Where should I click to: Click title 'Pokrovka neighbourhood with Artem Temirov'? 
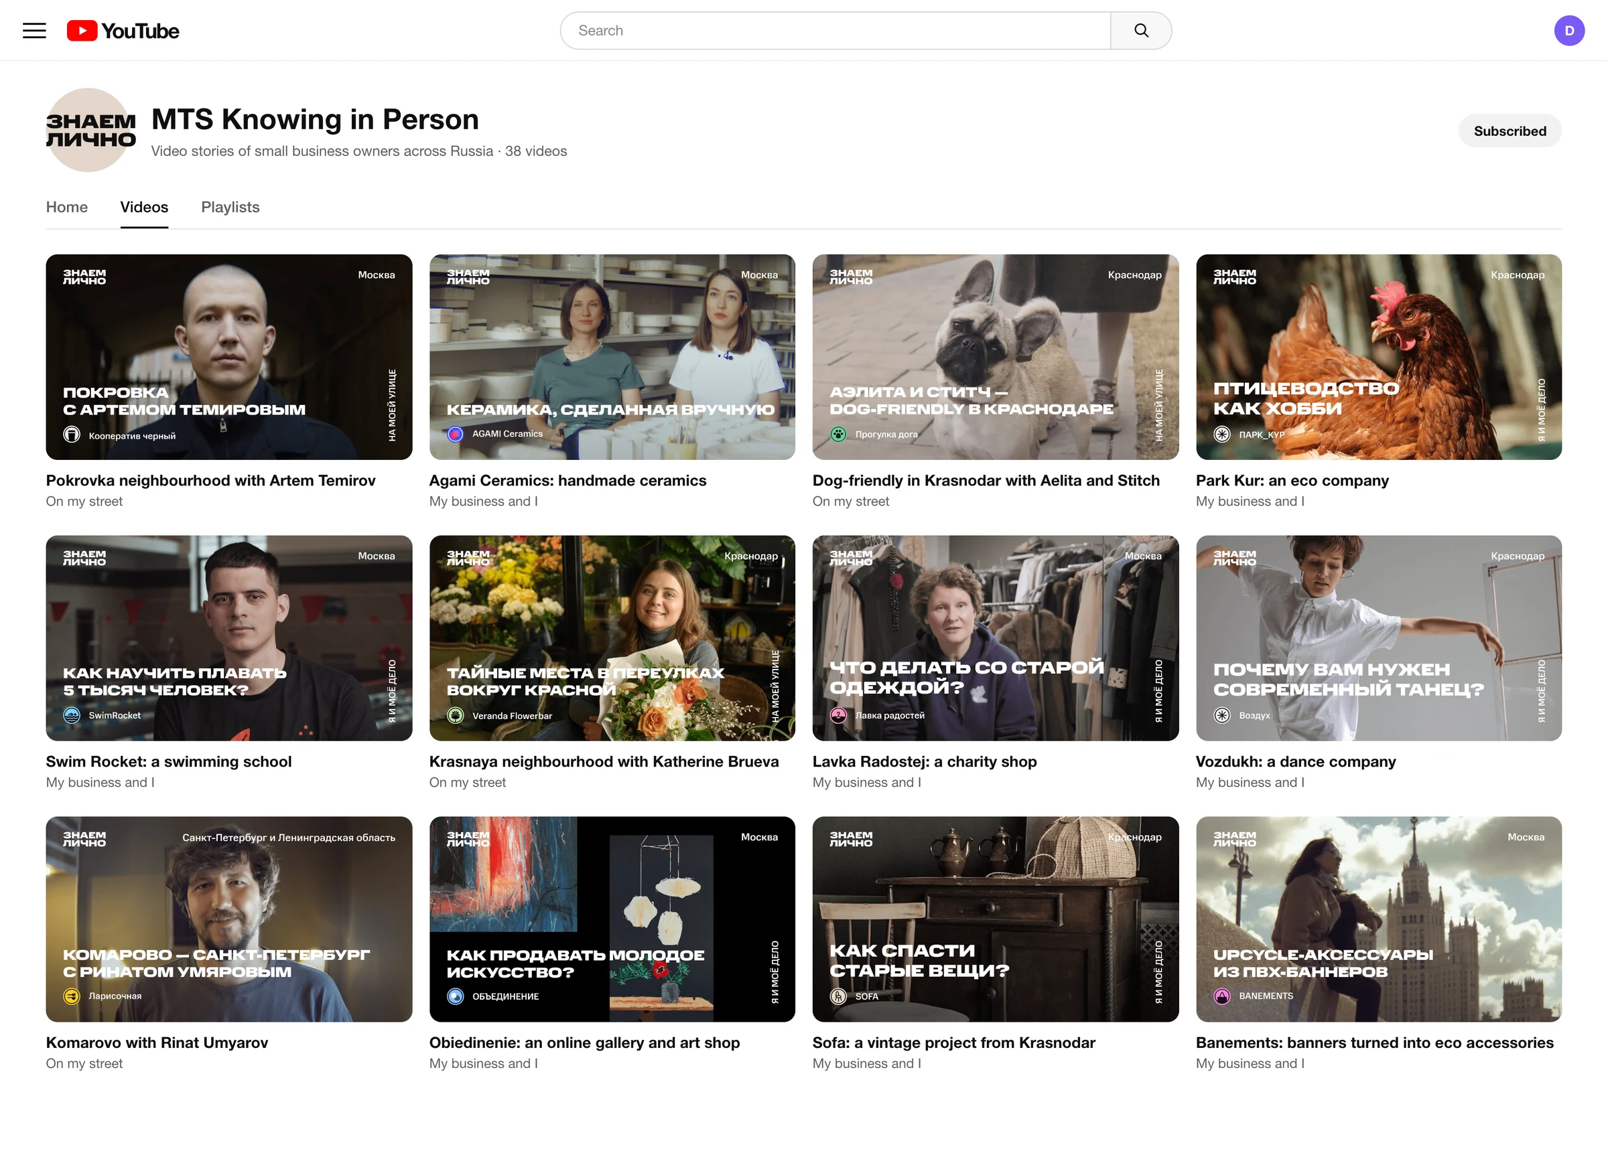pyautogui.click(x=210, y=481)
